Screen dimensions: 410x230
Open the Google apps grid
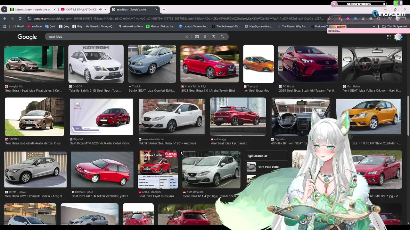tap(389, 37)
